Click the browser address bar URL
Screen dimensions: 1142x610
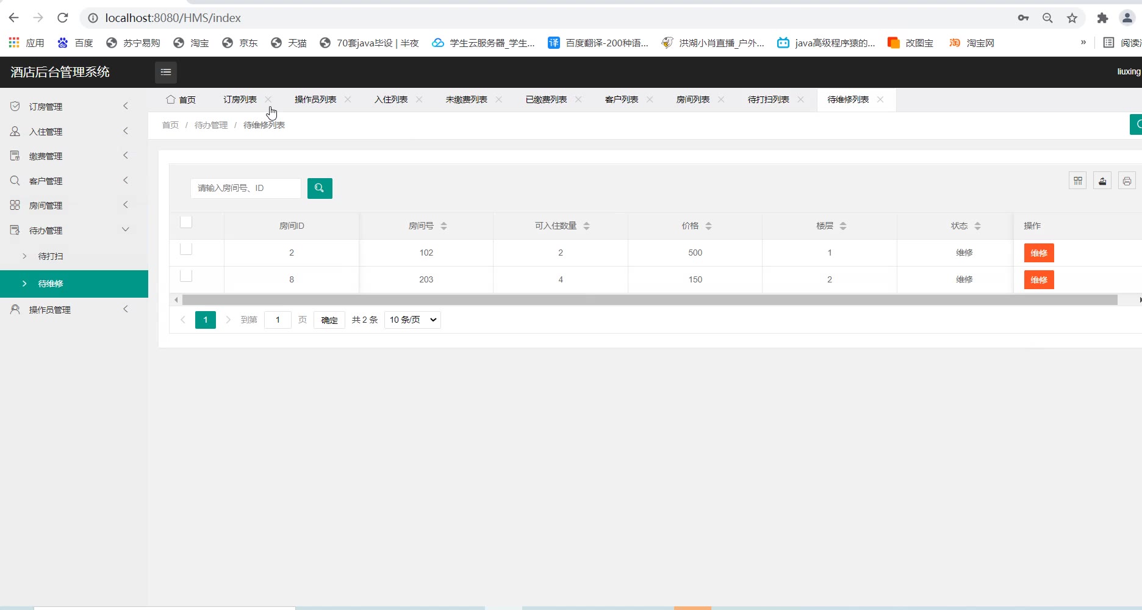tap(173, 18)
